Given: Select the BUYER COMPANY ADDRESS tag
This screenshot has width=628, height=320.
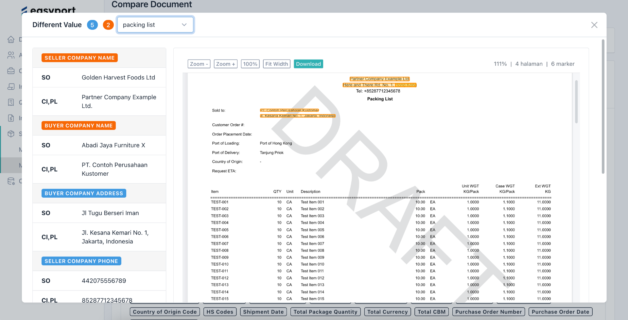Looking at the screenshot, I should [x=84, y=193].
